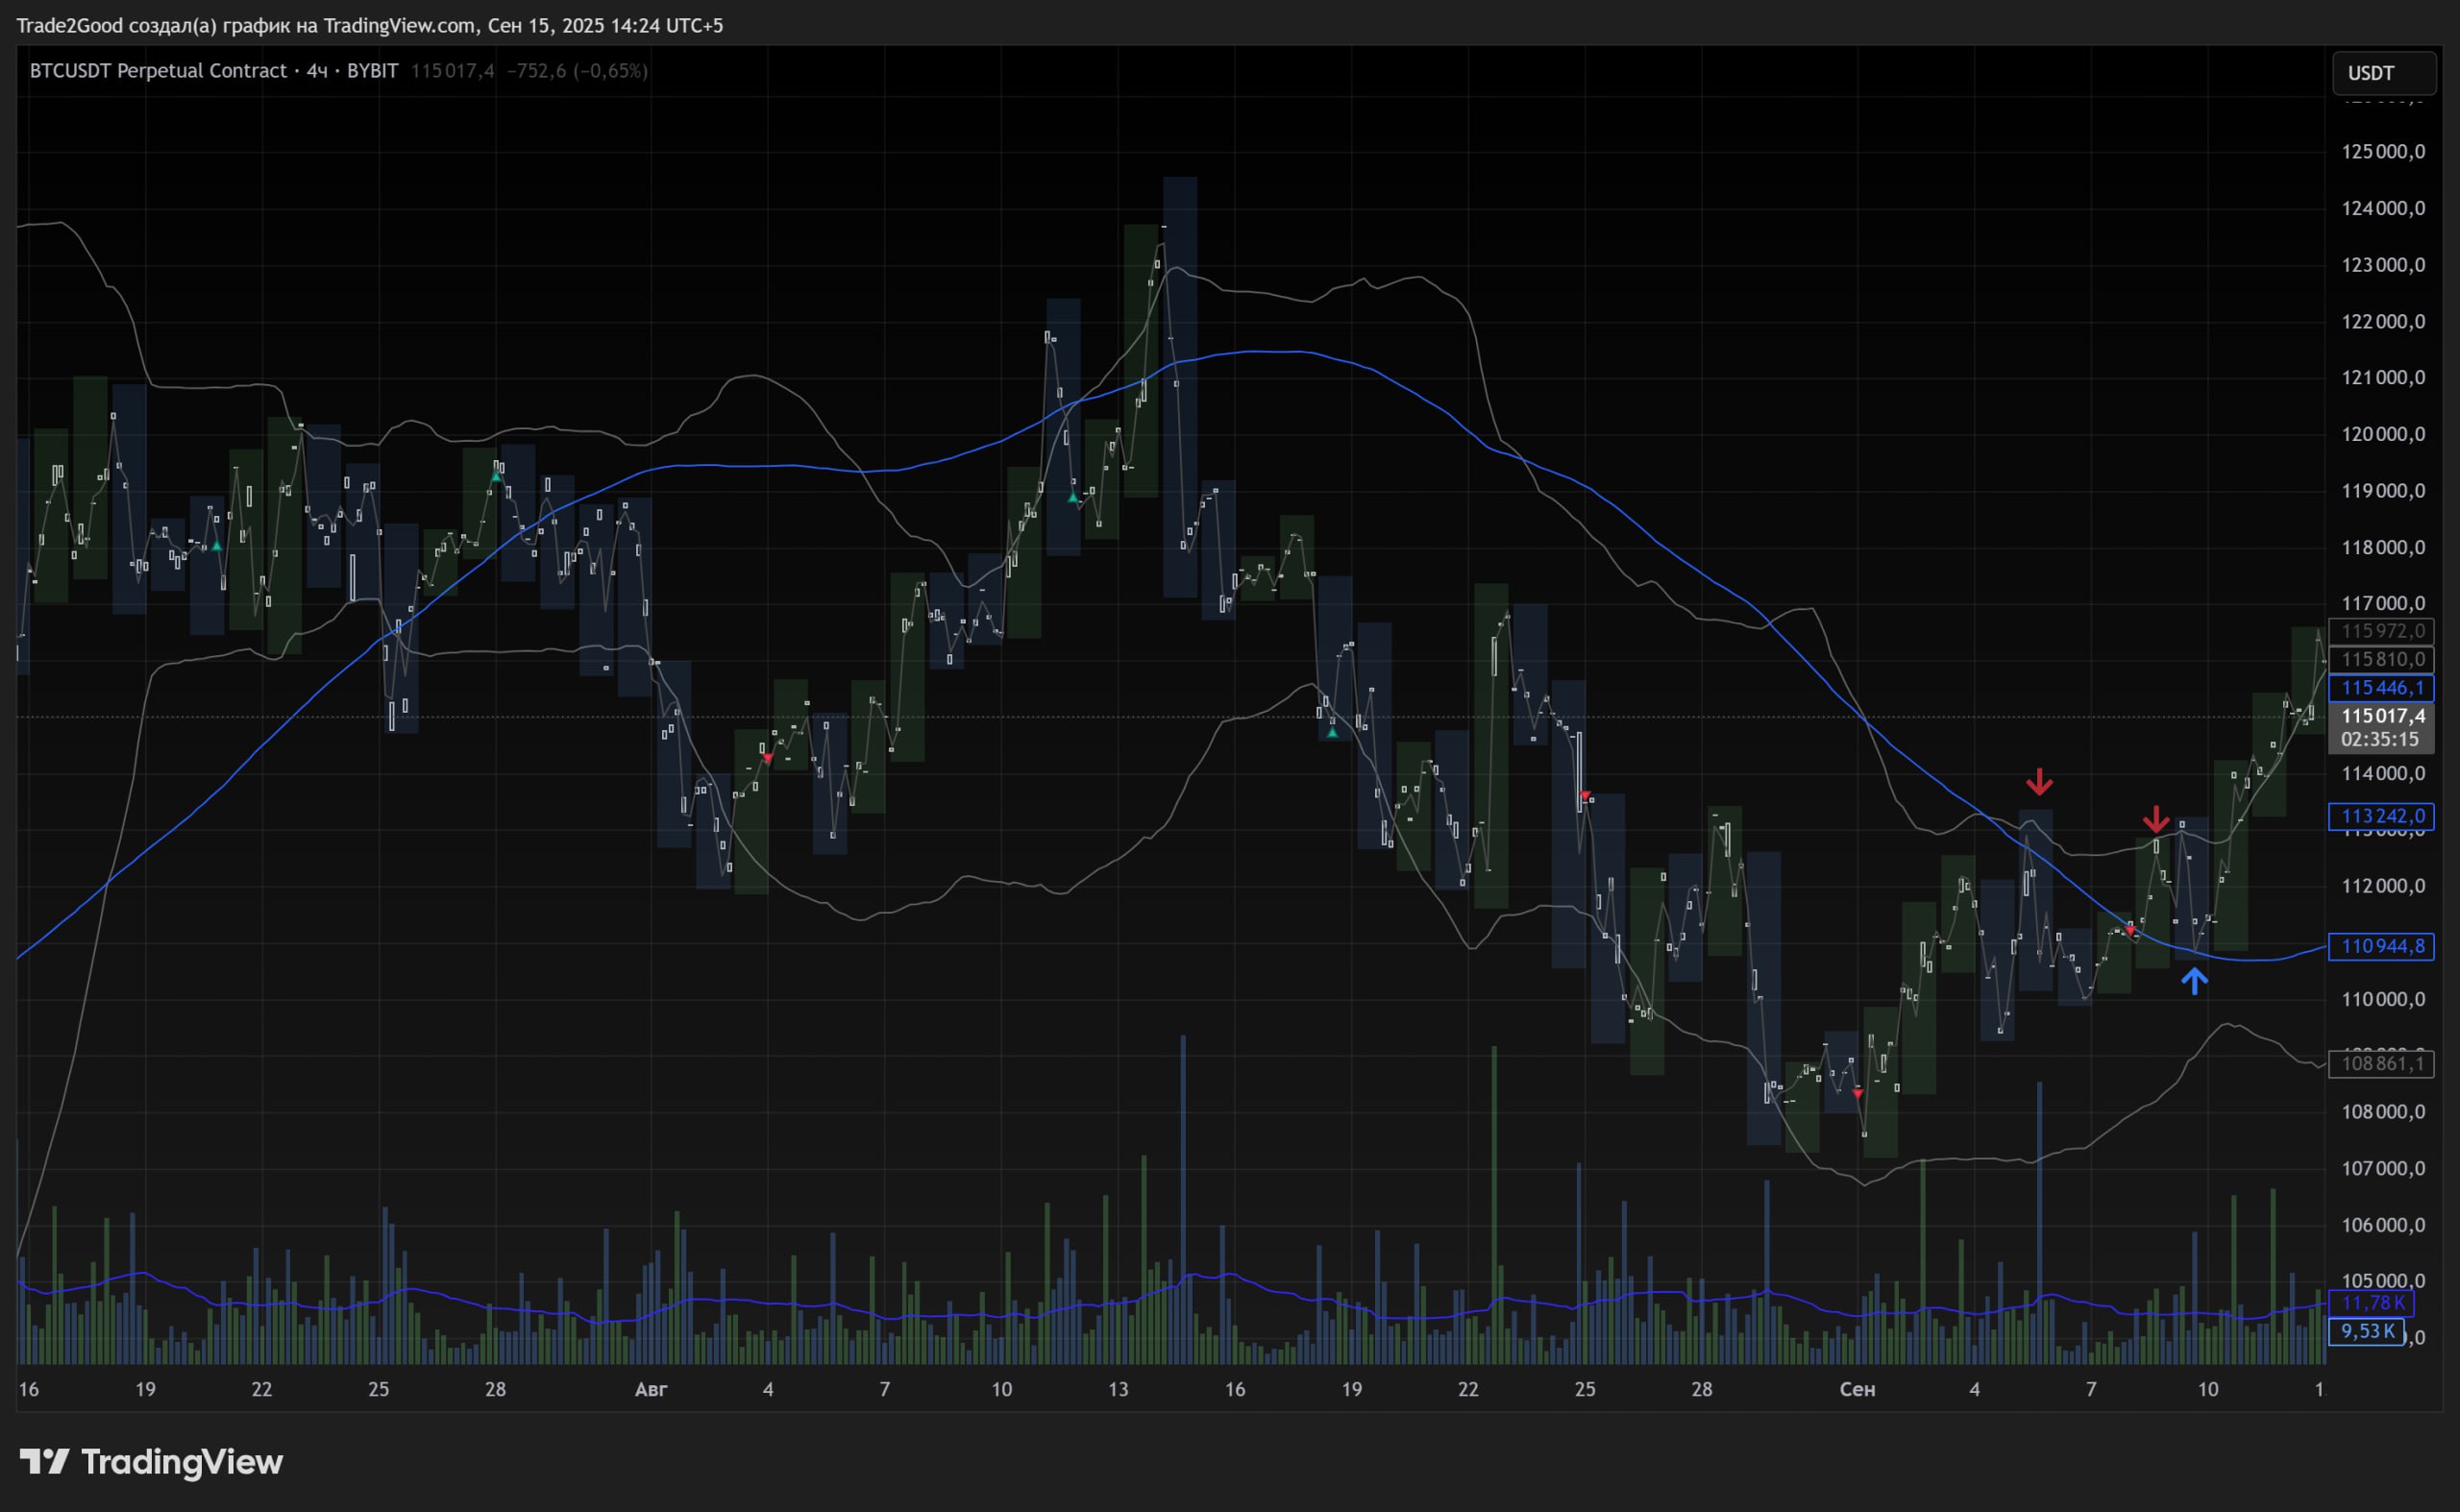The height and width of the screenshot is (1512, 2460).
Task: Click the blue up arrow annotation
Action: [2194, 980]
